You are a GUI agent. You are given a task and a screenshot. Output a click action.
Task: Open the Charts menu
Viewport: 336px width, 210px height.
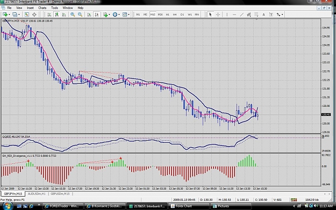pyautogui.click(x=42, y=8)
